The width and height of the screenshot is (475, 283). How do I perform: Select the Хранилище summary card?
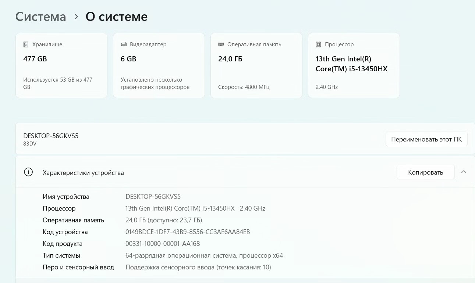point(61,65)
